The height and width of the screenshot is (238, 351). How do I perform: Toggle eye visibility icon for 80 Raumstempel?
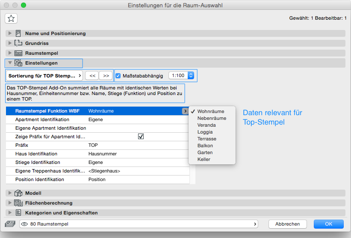coord(25,224)
